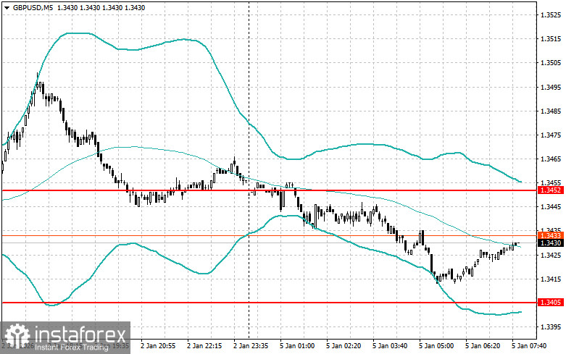This screenshot has width=566, height=354.
Task: Click the 5 Jan 01:00 time label
Action: pos(296,346)
